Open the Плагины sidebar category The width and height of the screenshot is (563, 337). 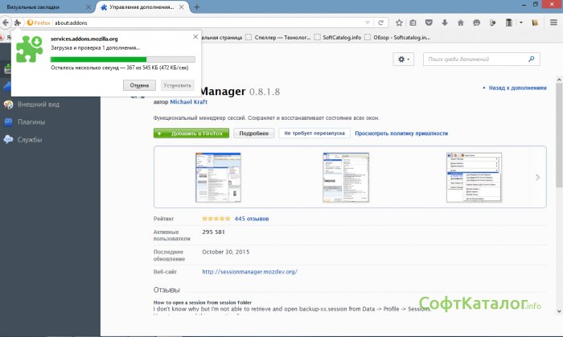point(31,121)
